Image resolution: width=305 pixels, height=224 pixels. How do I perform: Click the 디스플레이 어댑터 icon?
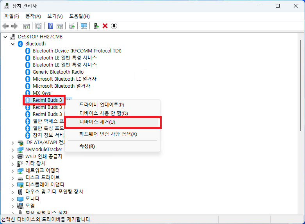(20, 185)
